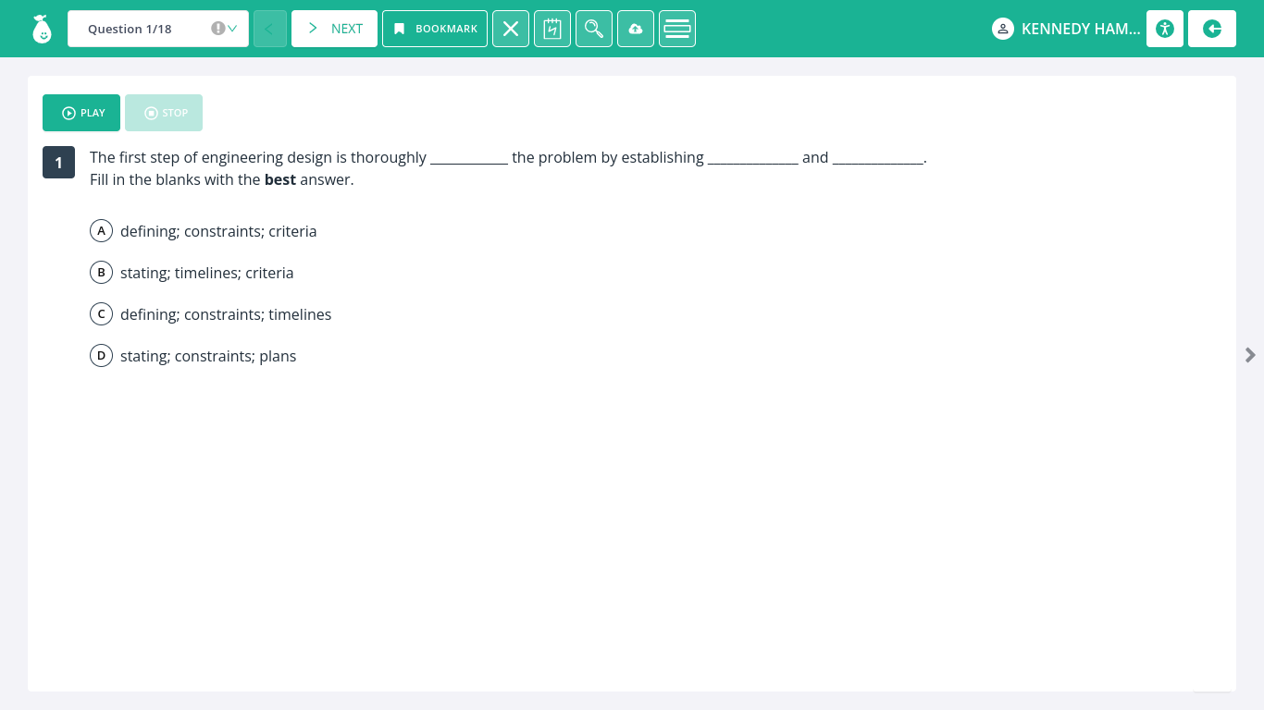1264x710 pixels.
Task: Open accessibility options
Action: [x=1165, y=29]
